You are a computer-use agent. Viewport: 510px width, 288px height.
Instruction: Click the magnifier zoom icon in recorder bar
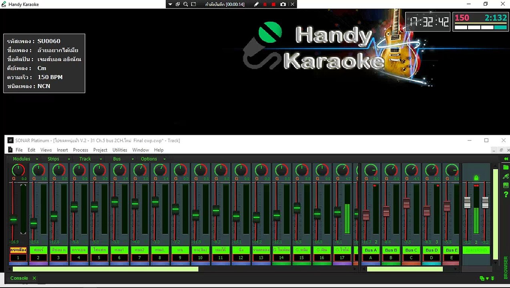[x=185, y=4]
